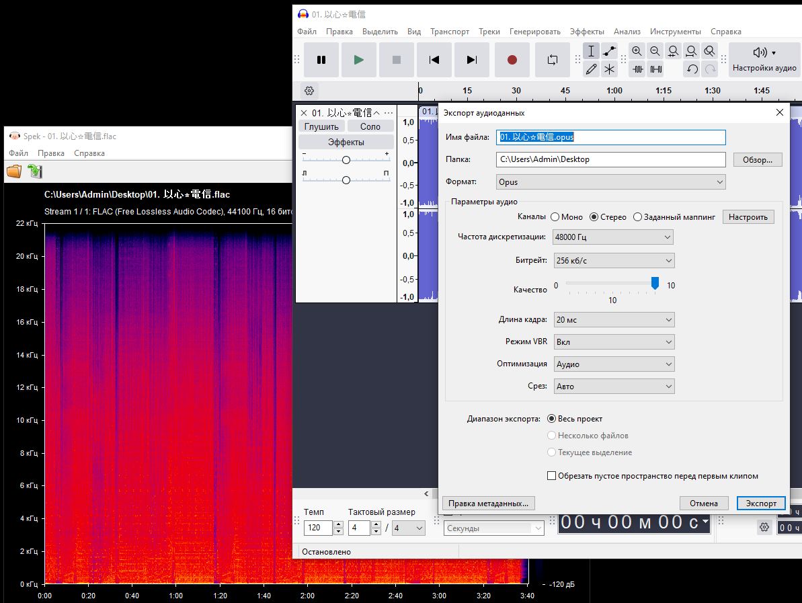Select the Envelope tool
This screenshot has height=603, width=802.
tap(609, 51)
